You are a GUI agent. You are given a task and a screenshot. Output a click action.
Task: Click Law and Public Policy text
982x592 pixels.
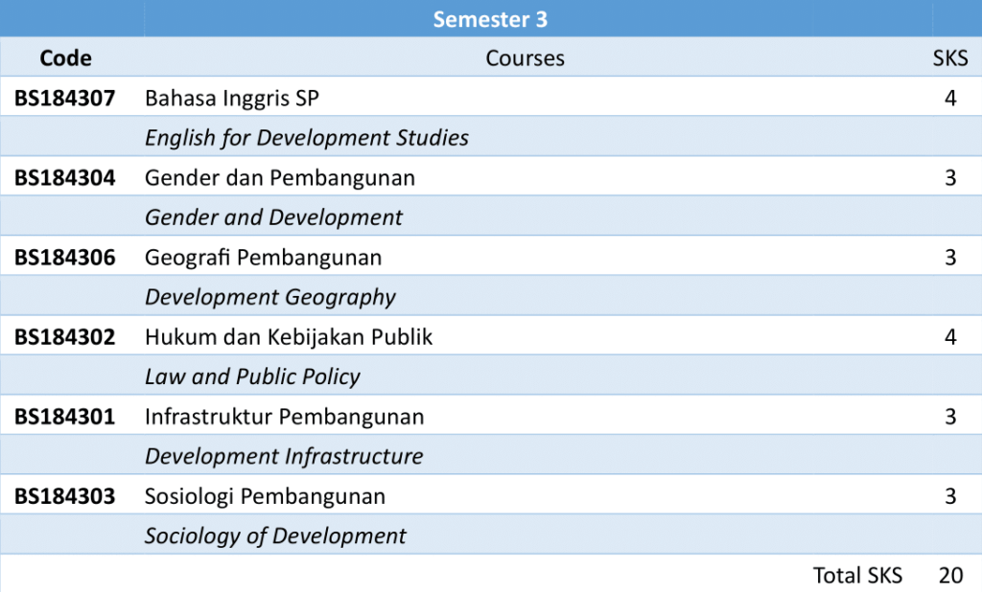click(x=252, y=377)
